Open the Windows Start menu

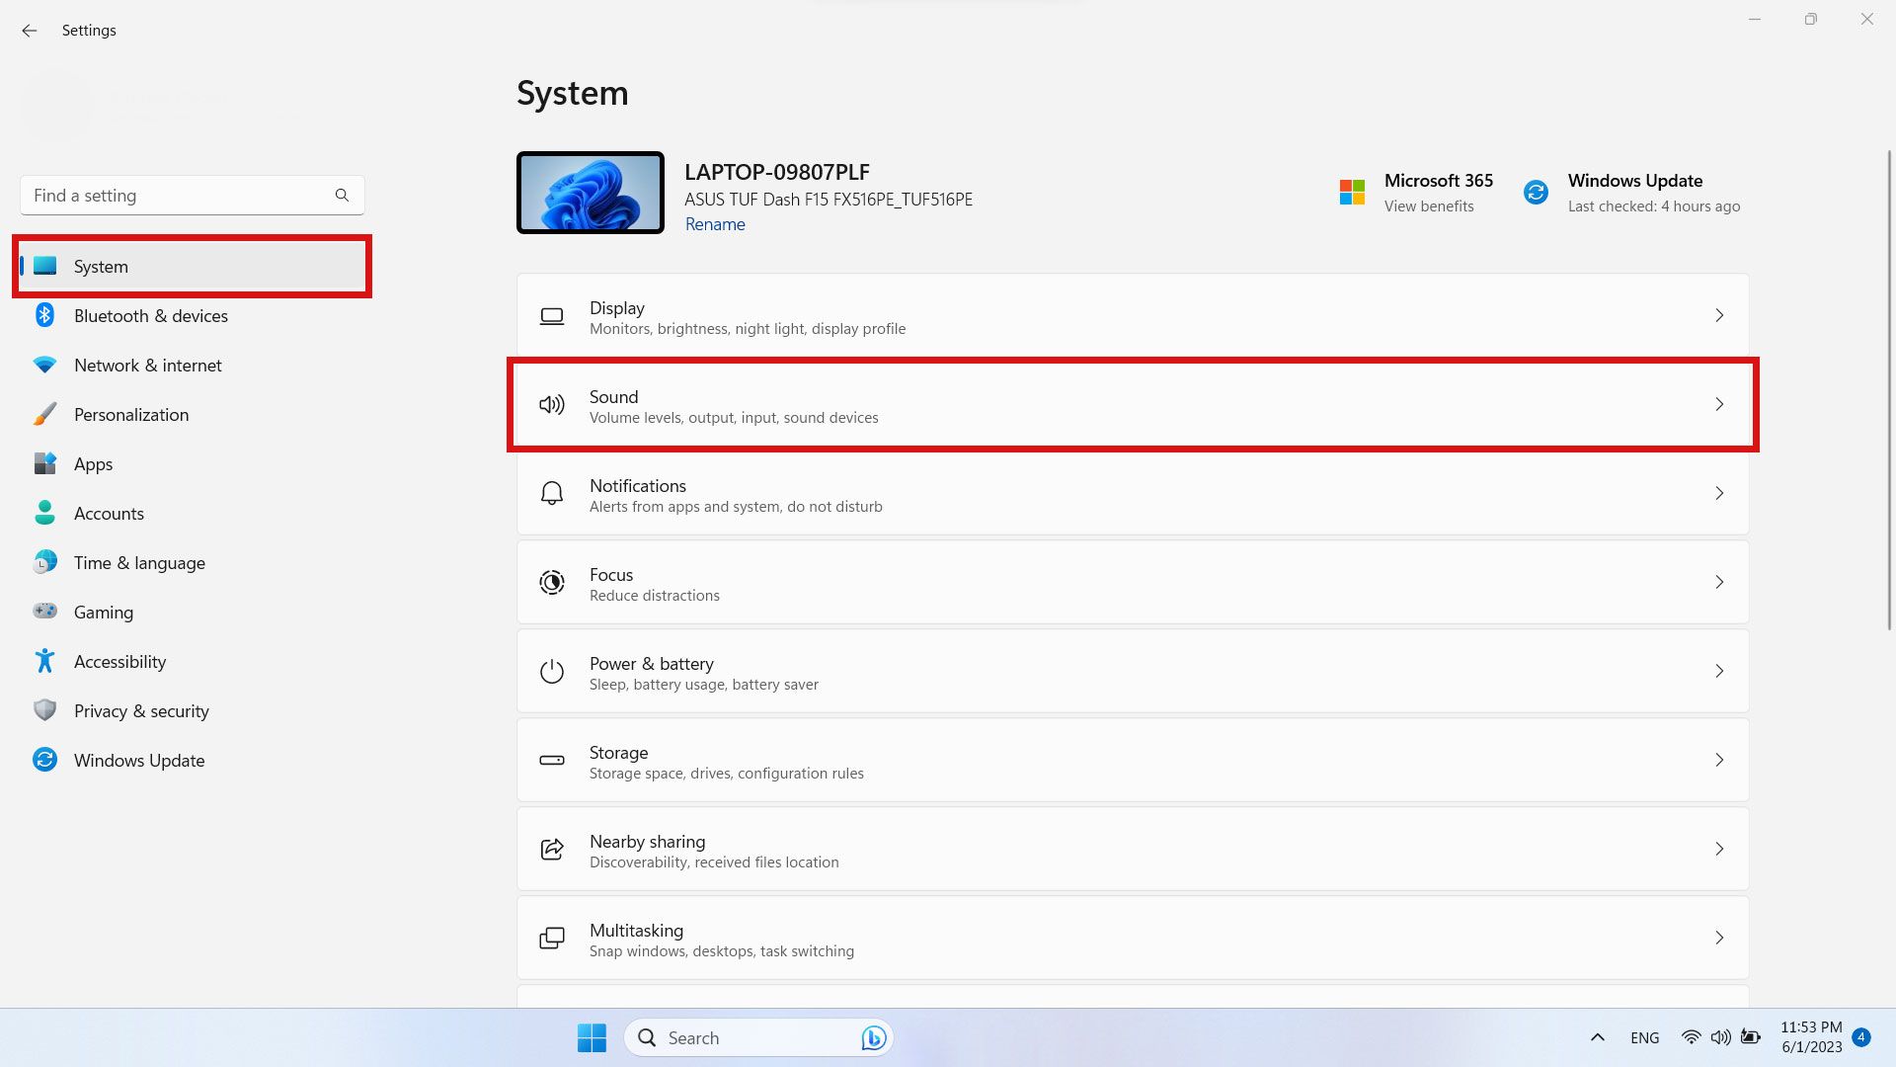tap(592, 1037)
